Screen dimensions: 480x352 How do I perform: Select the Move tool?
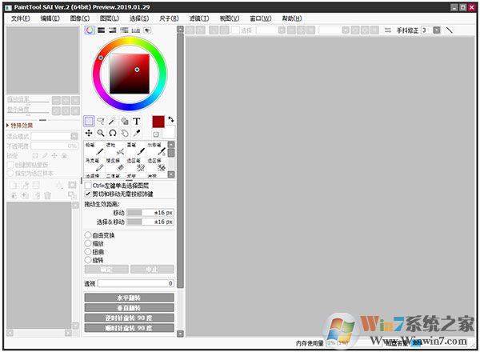[89, 133]
